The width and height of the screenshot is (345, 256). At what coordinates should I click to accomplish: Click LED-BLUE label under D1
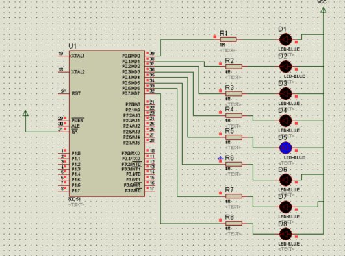click(289, 49)
